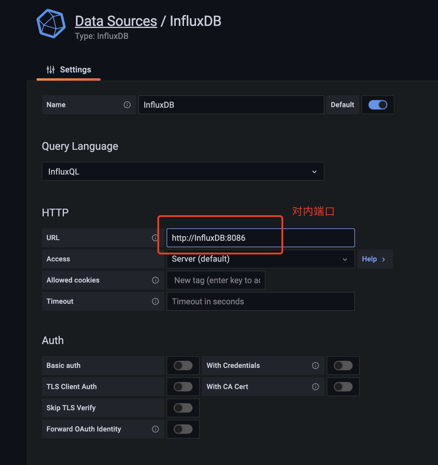Click the 'Query Language' section heading
Screen dimensions: 438x465
pos(80,146)
